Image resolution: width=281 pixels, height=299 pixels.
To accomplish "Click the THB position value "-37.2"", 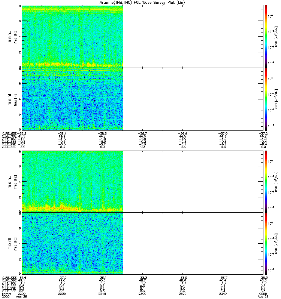I will pyautogui.click(x=263, y=133).
